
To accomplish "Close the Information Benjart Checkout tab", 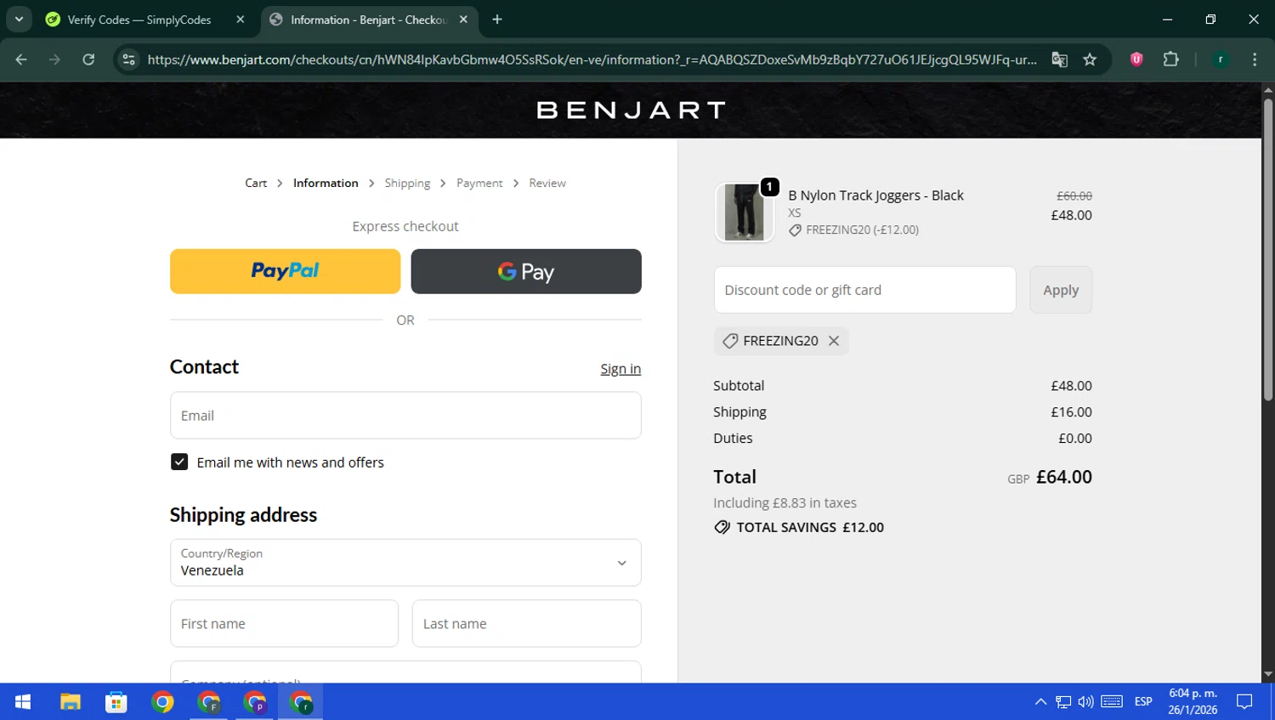I will point(463,20).
